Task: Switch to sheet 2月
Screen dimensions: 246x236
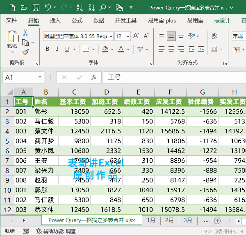Action: tap(169, 220)
